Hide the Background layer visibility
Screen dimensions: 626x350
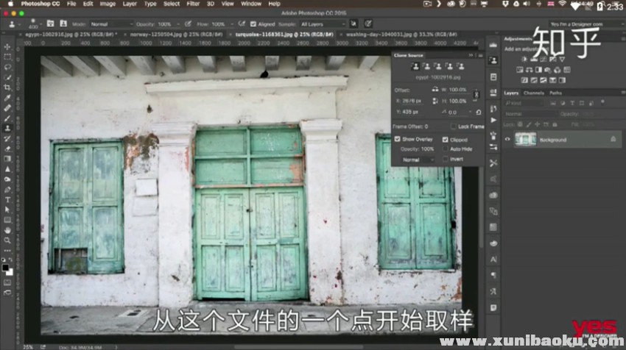coord(507,139)
